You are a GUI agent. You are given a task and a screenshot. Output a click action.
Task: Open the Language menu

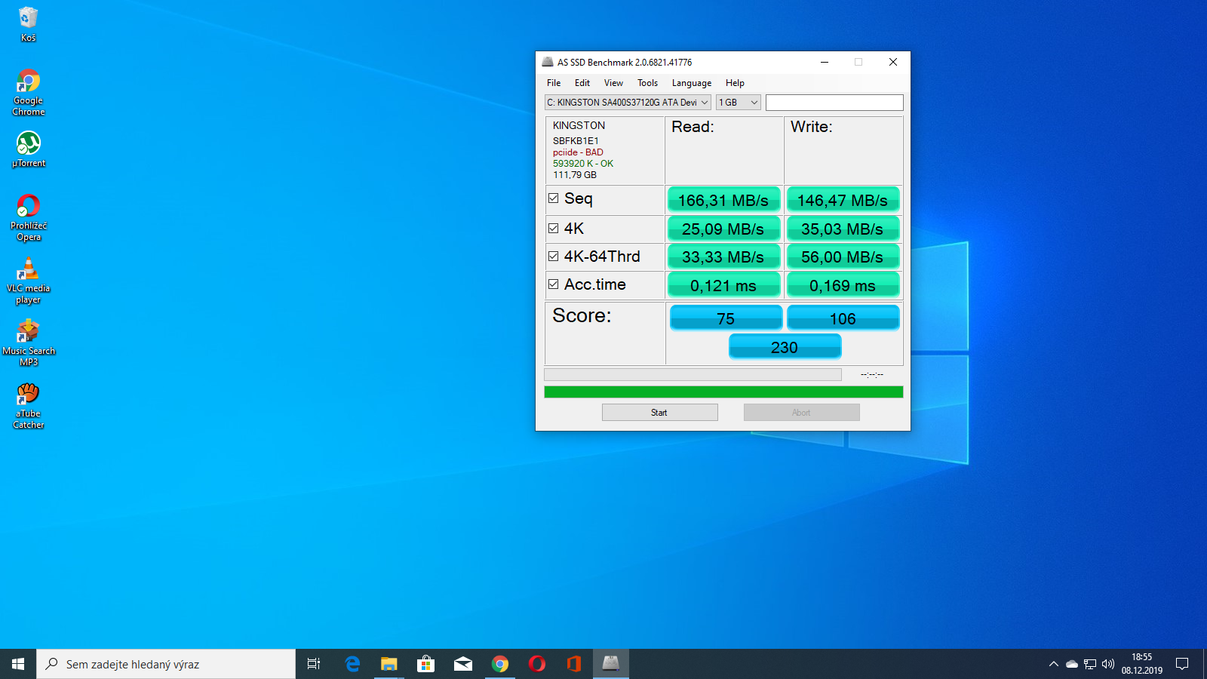(691, 83)
